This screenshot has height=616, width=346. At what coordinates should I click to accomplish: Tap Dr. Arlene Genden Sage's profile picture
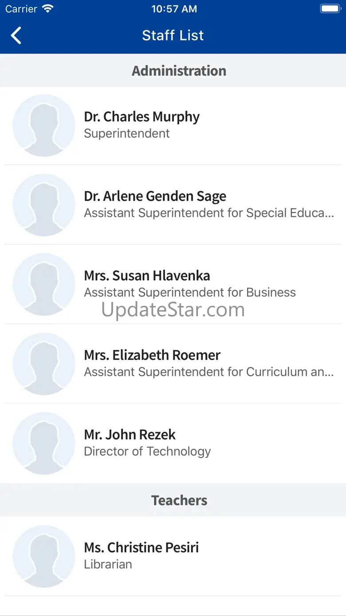(44, 205)
